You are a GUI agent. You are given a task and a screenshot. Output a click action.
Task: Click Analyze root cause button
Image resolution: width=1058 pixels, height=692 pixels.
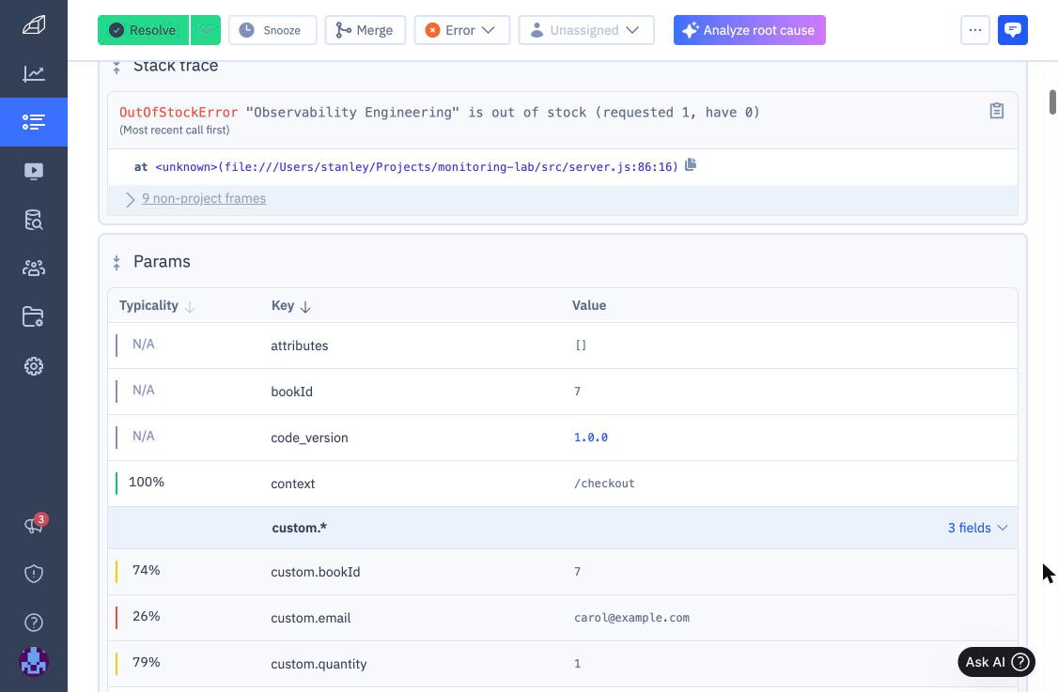[x=749, y=30]
